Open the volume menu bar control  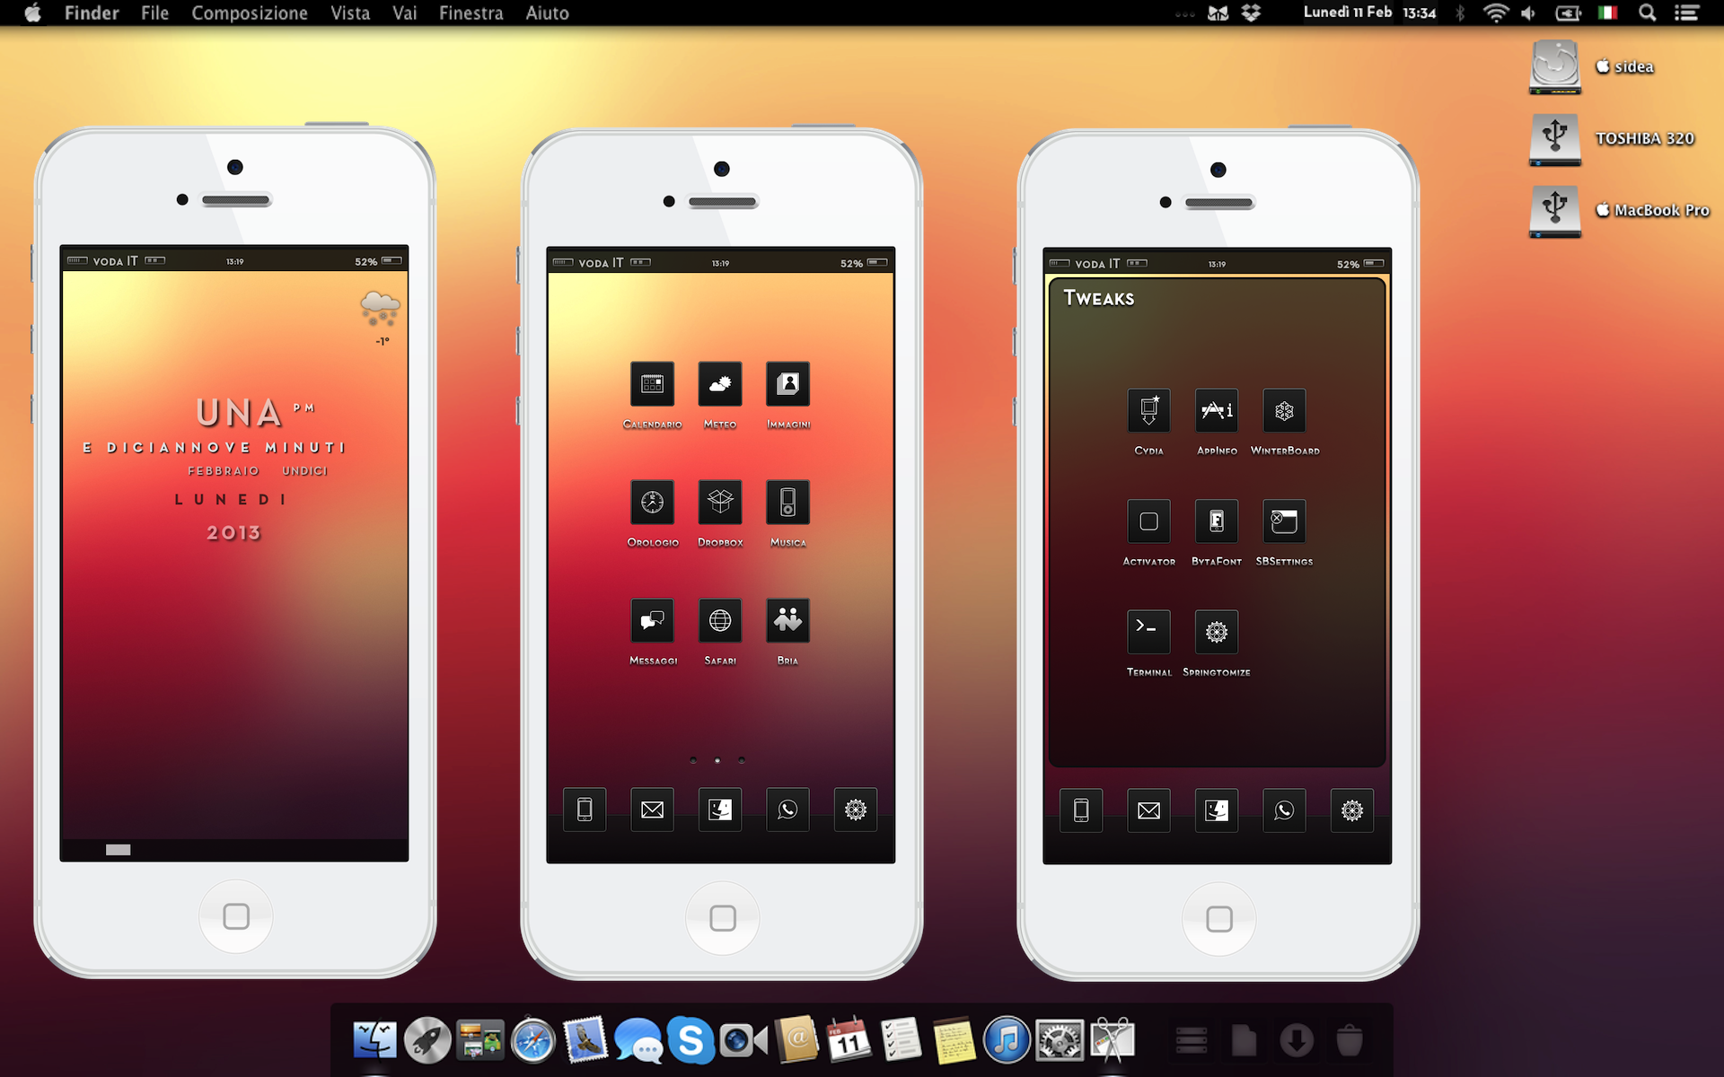[x=1528, y=13]
